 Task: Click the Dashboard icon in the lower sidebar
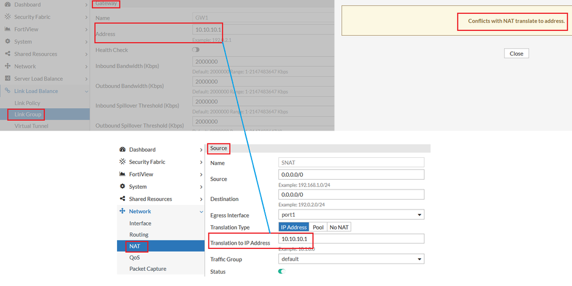click(x=122, y=149)
